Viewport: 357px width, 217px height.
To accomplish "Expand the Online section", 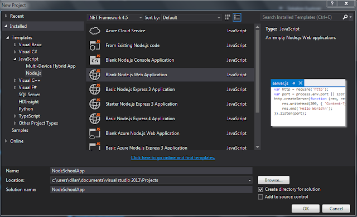I will [x=6, y=141].
